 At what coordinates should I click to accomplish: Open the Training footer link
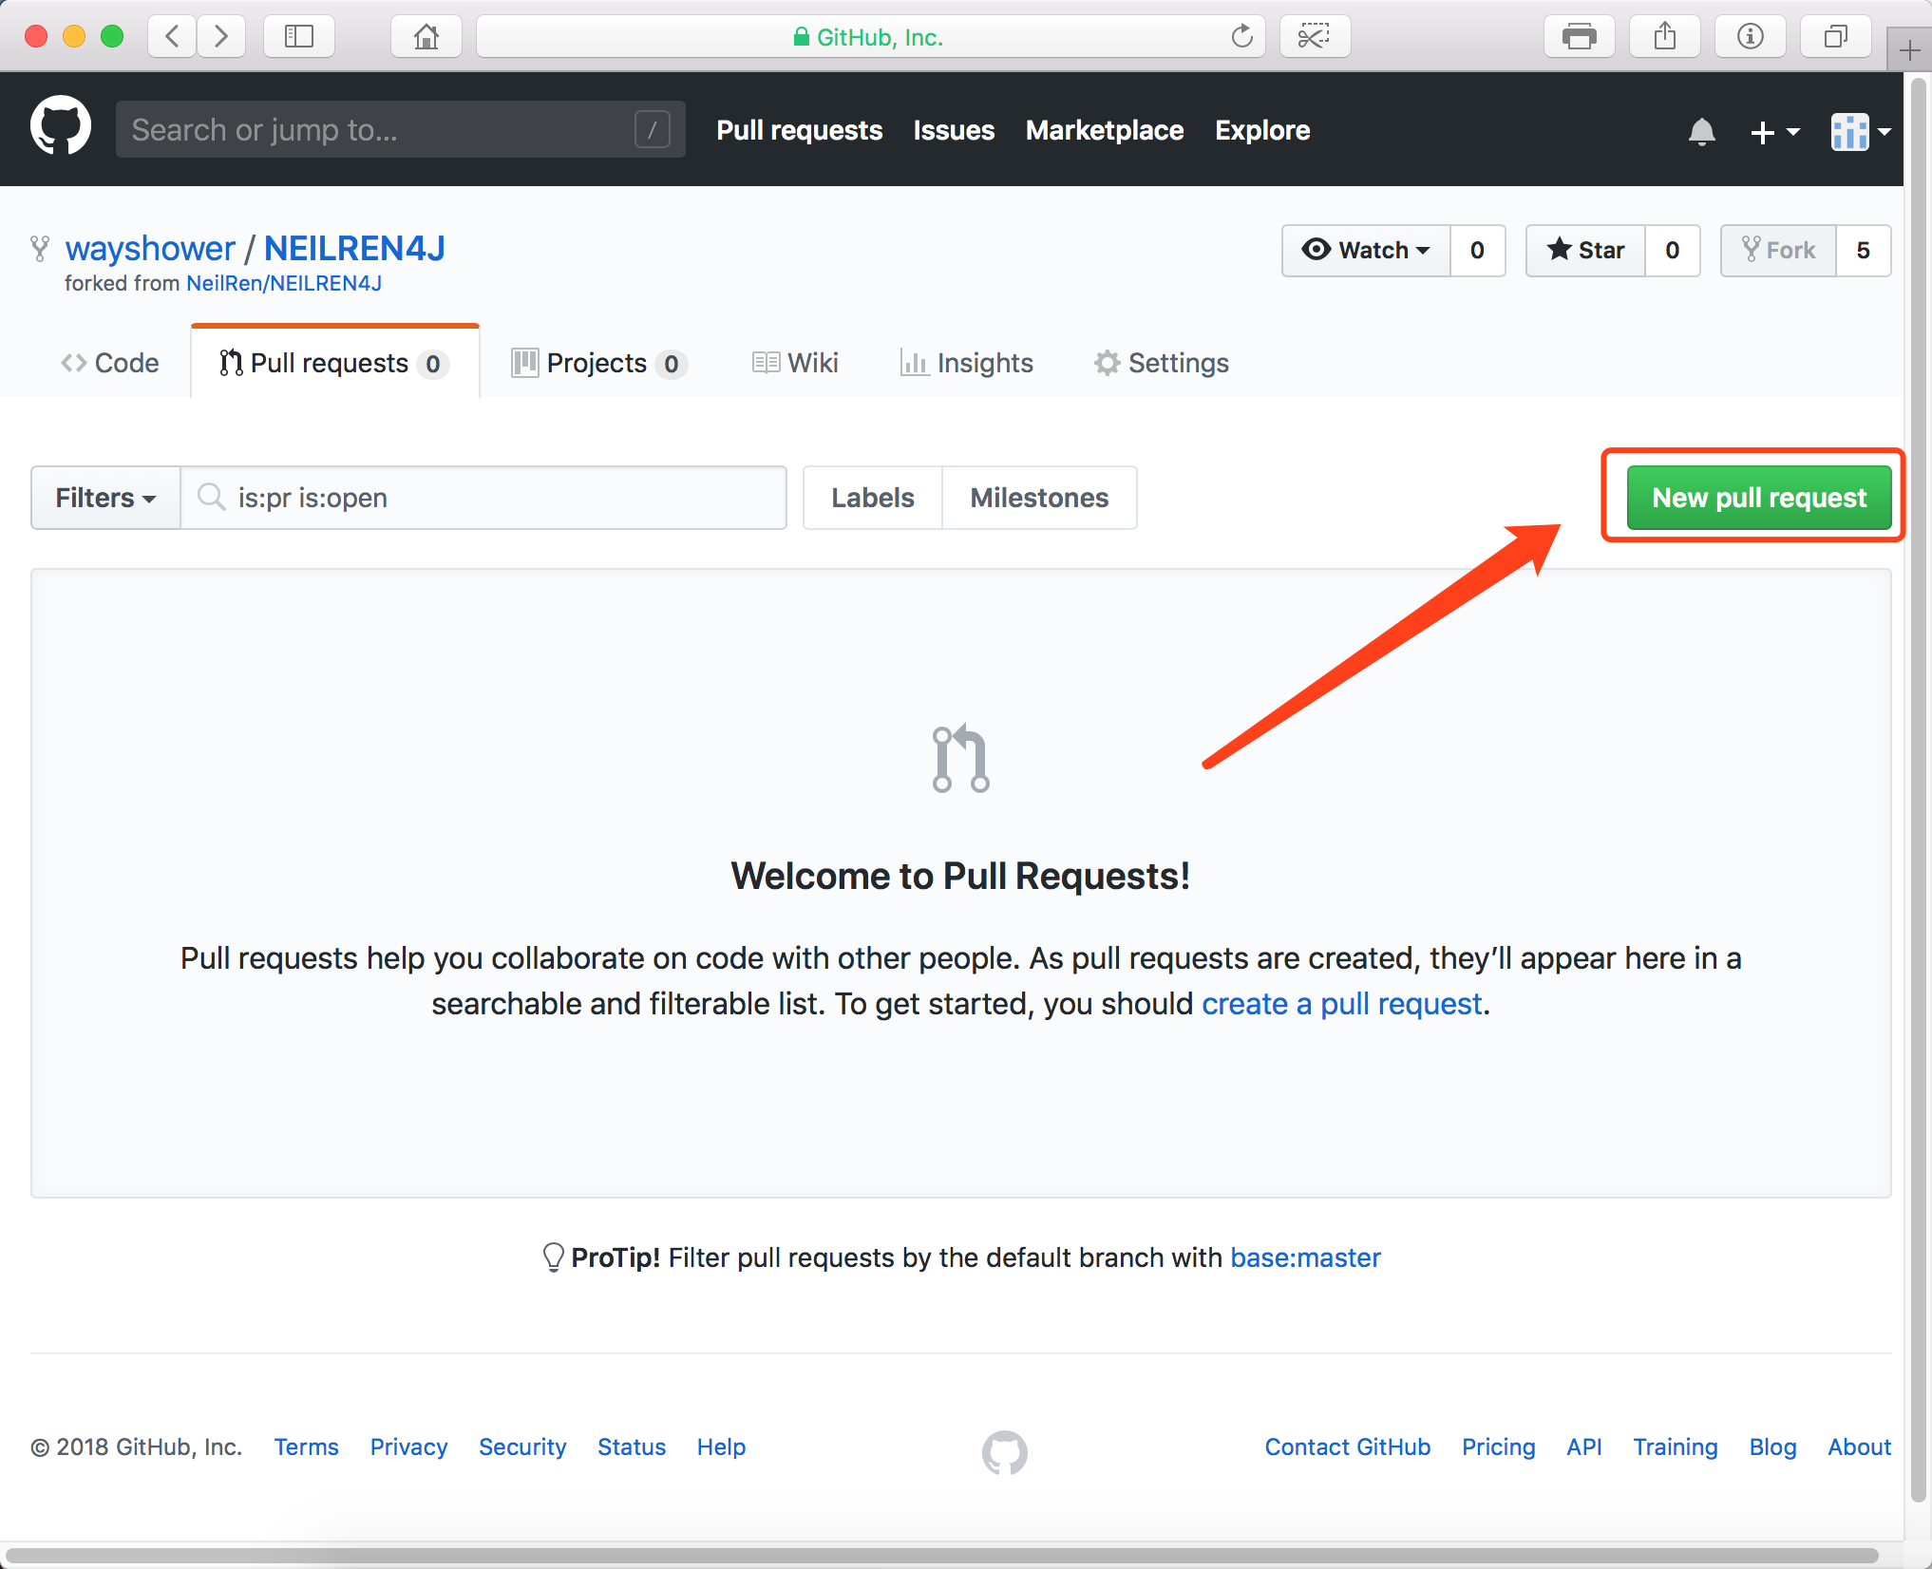1675,1446
